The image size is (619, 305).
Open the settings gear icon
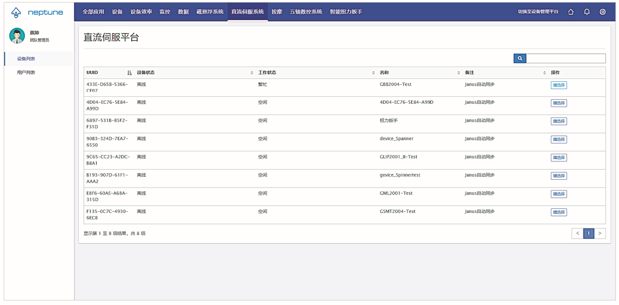602,12
